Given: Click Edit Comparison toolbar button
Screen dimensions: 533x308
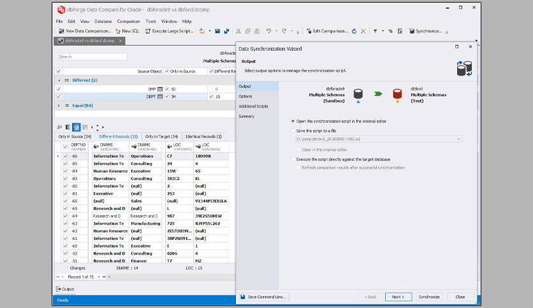Looking at the screenshot, I should [327, 31].
